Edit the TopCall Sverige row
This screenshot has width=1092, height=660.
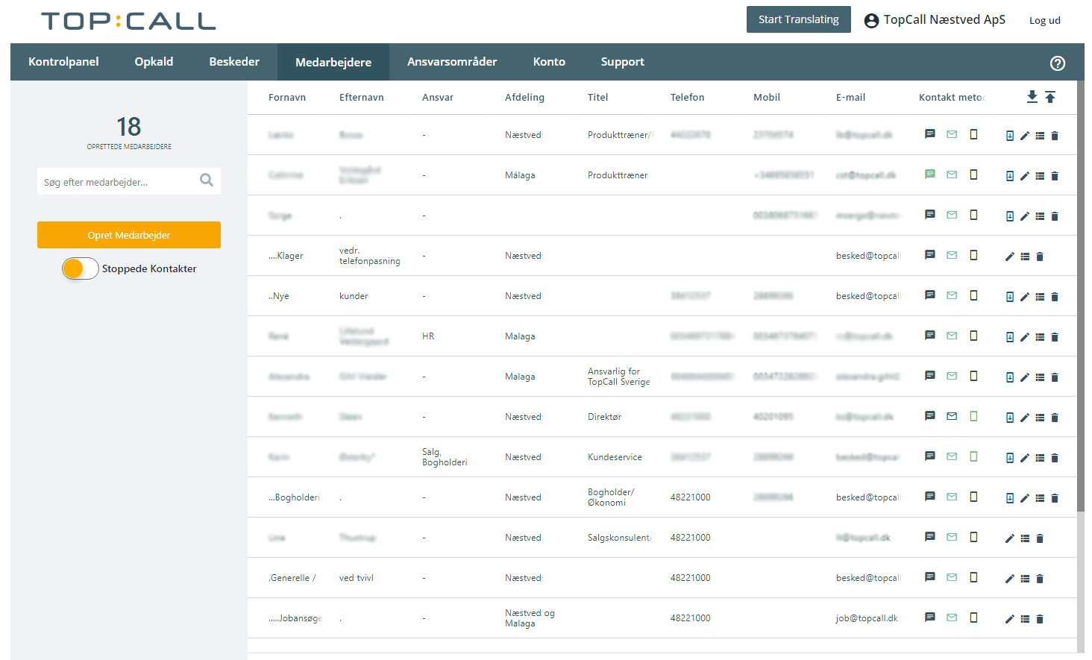click(1025, 377)
